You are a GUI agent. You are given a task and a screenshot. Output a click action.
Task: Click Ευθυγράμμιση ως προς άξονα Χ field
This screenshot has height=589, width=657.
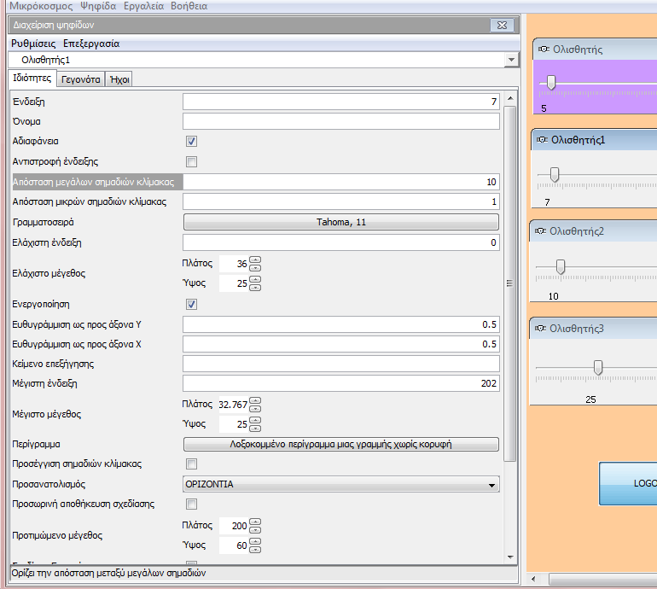pyautogui.click(x=341, y=344)
